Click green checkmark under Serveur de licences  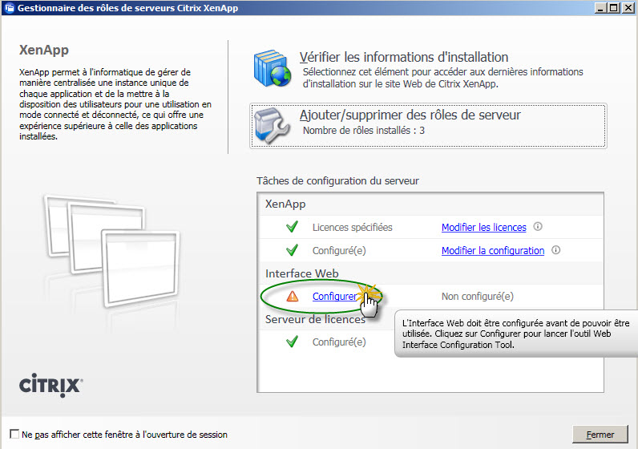(x=292, y=342)
